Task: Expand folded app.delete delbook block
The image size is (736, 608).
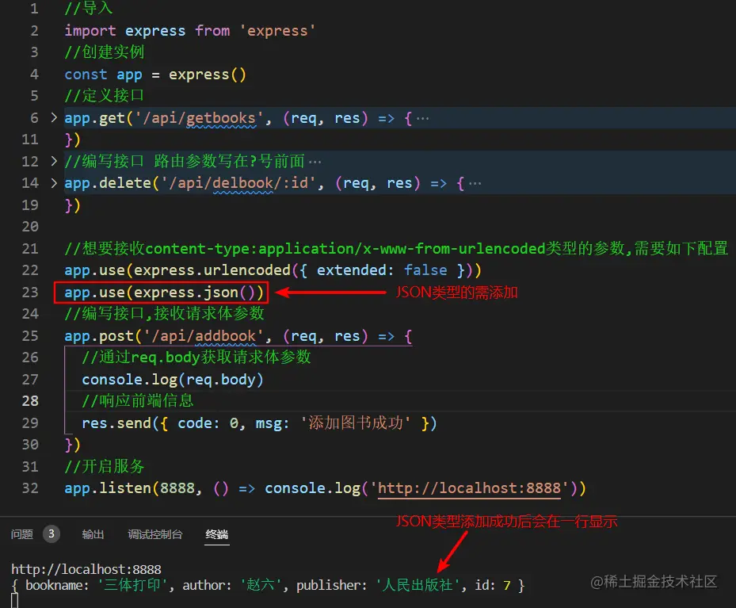Action: point(54,182)
